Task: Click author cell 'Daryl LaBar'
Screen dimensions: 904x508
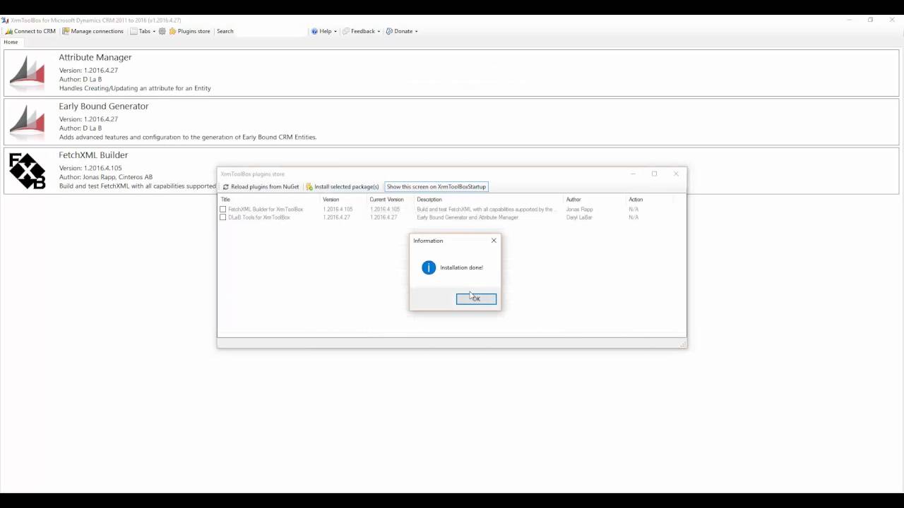Action: pyautogui.click(x=579, y=217)
